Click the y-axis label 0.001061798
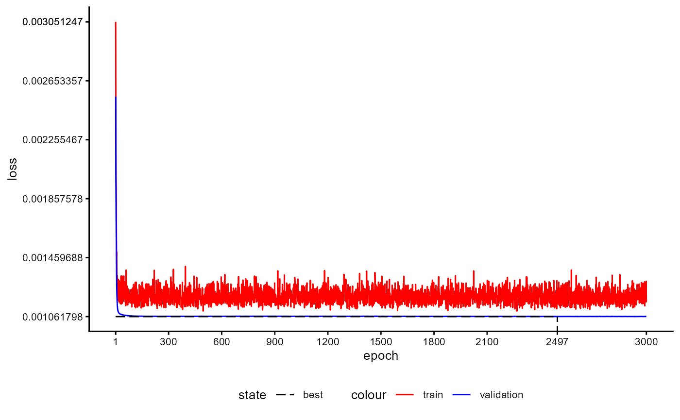 coord(53,317)
